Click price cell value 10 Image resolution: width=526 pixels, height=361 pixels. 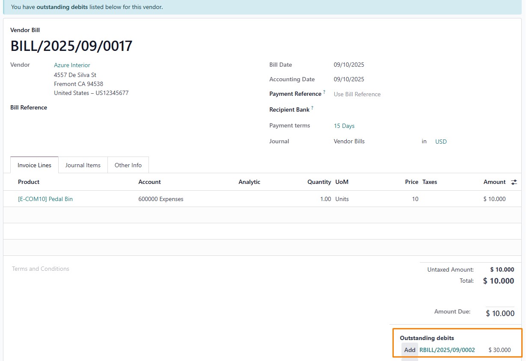(415, 199)
